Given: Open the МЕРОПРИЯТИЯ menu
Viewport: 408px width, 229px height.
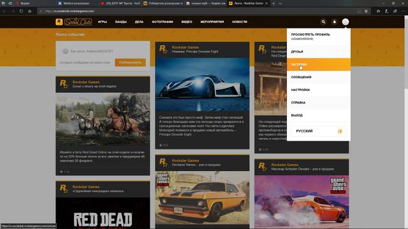Looking at the screenshot, I should pyautogui.click(x=212, y=22).
